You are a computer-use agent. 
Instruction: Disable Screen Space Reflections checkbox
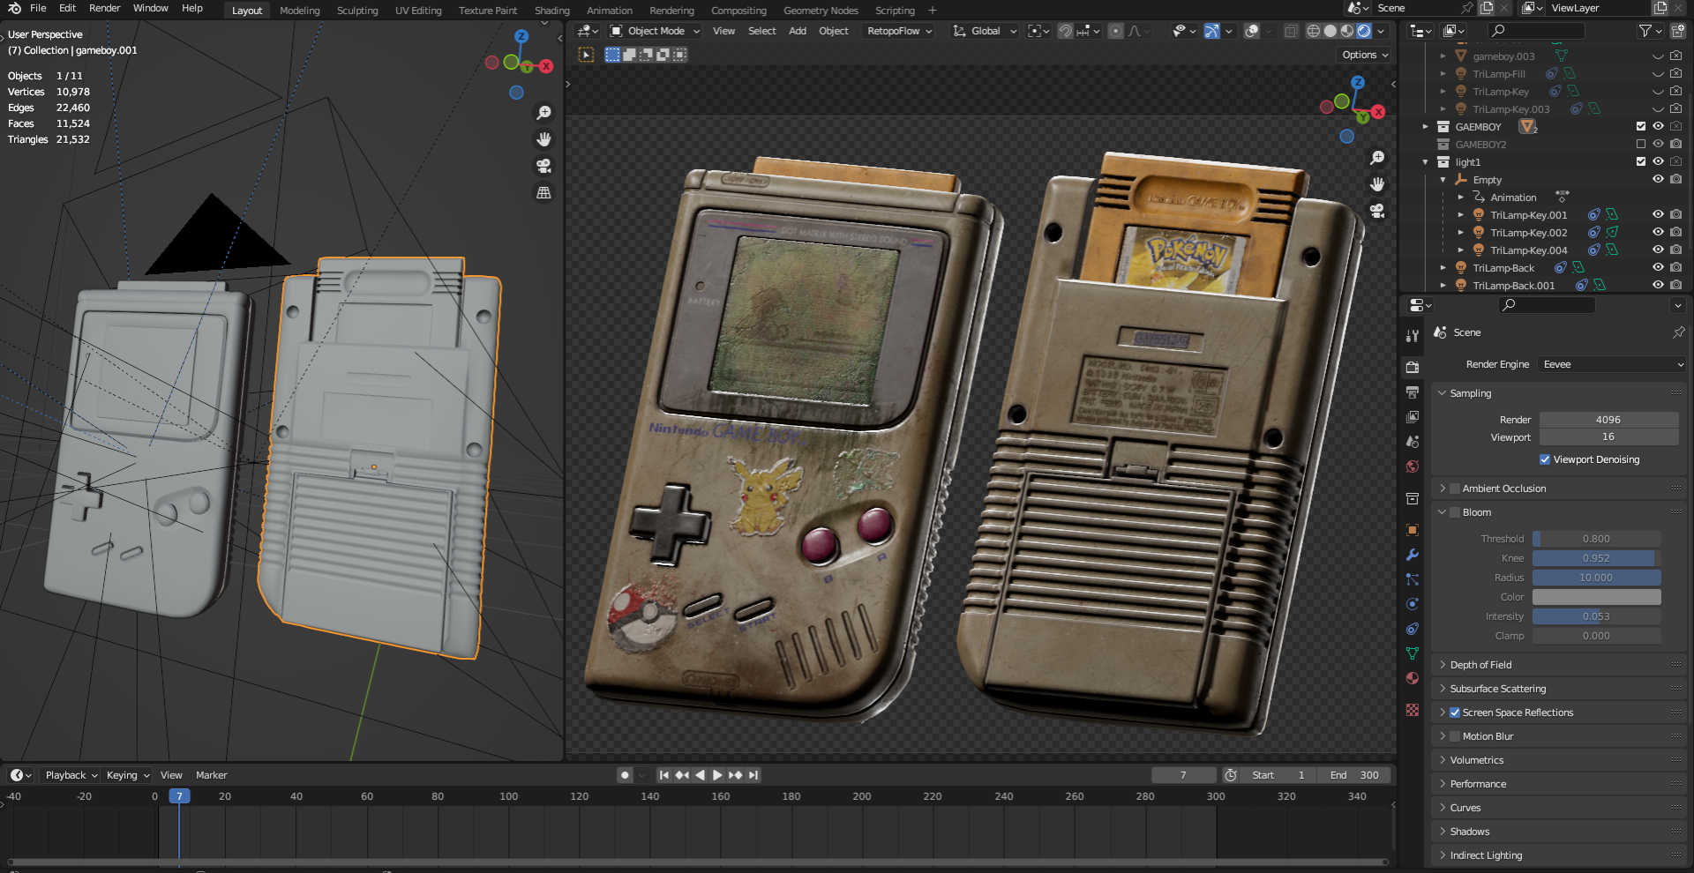click(x=1455, y=713)
